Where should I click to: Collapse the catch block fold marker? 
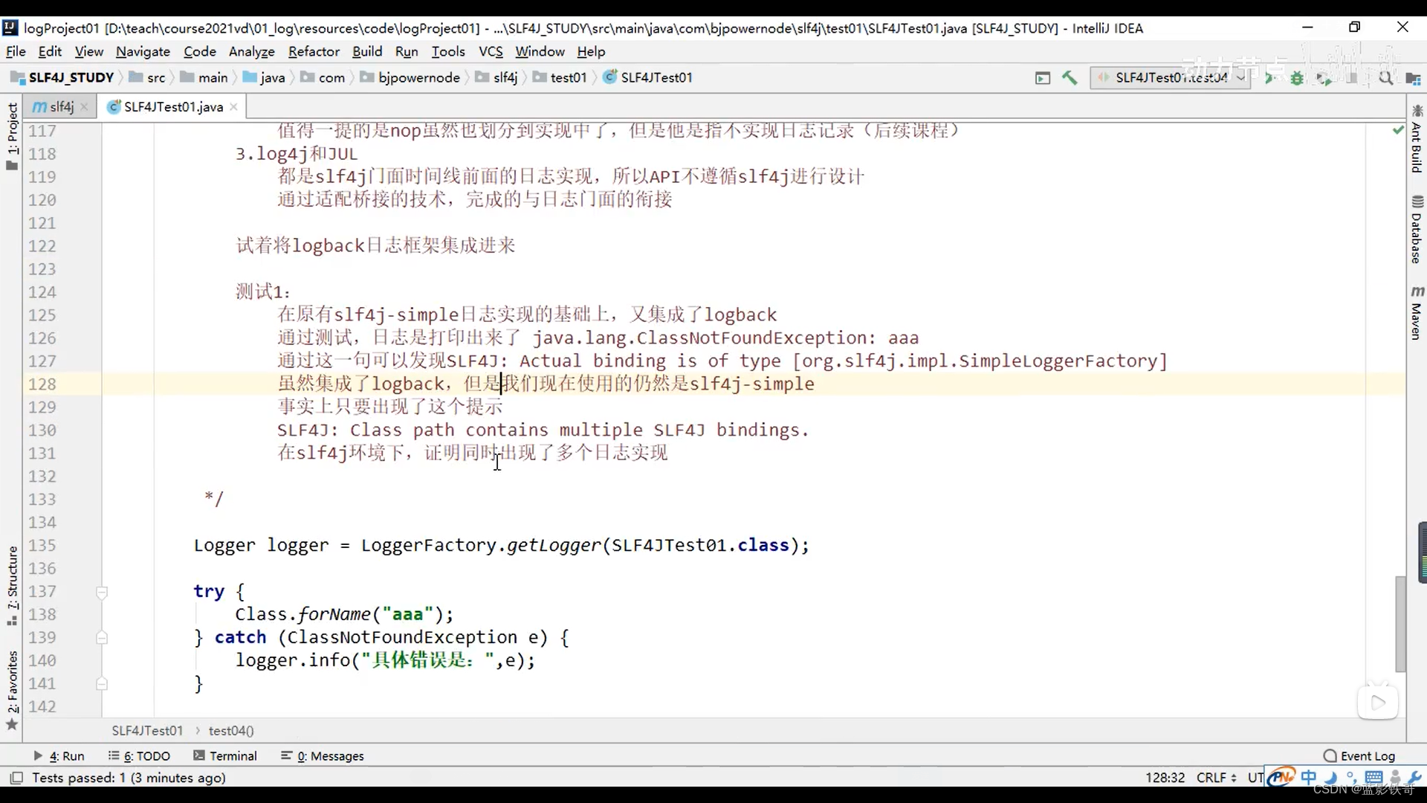(x=102, y=638)
